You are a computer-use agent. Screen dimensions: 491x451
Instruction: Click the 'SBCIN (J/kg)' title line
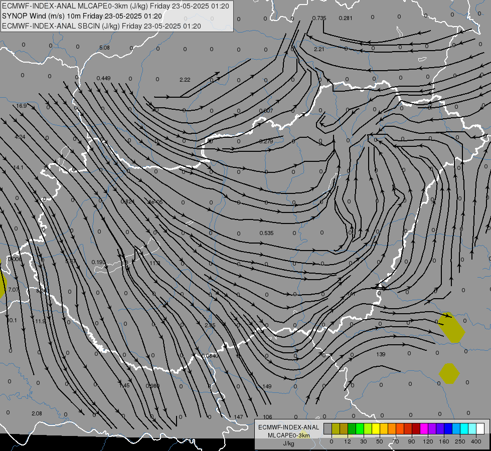click(x=101, y=26)
